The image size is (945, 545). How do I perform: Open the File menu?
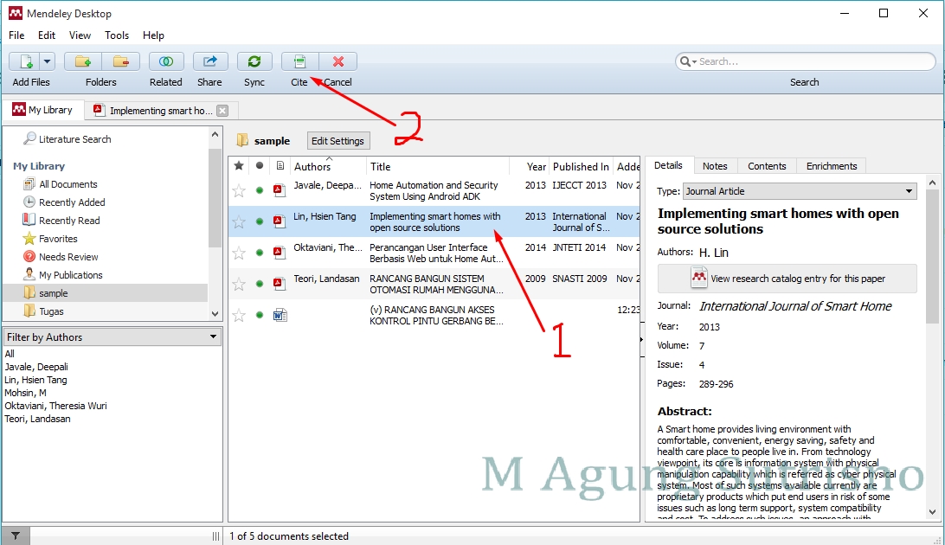[16, 35]
